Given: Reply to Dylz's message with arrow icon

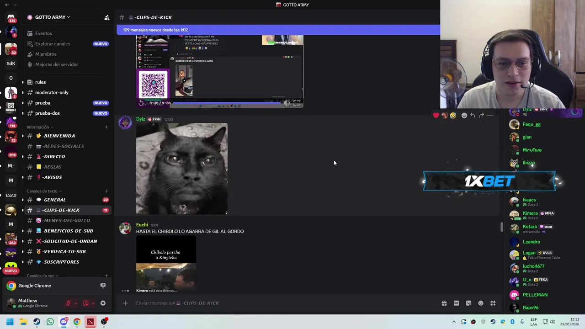Looking at the screenshot, I should click(x=473, y=116).
